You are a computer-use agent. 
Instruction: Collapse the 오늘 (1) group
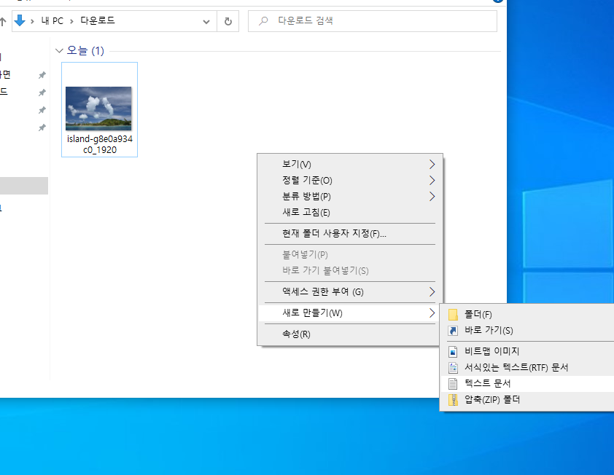60,50
